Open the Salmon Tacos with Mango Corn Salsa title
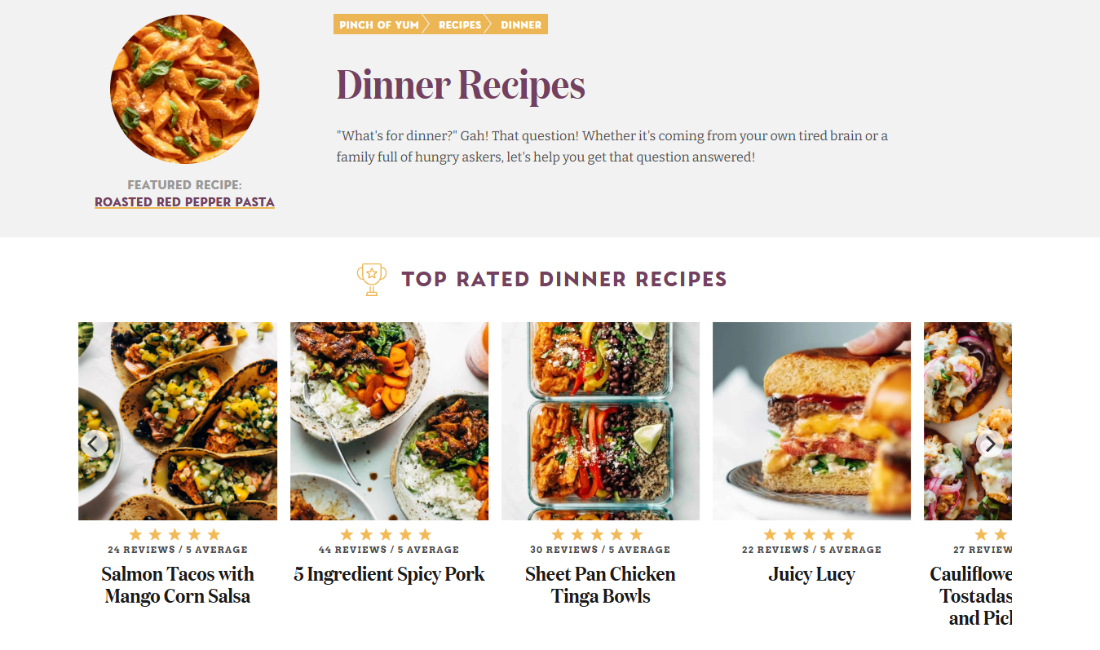The height and width of the screenshot is (650, 1100). click(x=178, y=585)
